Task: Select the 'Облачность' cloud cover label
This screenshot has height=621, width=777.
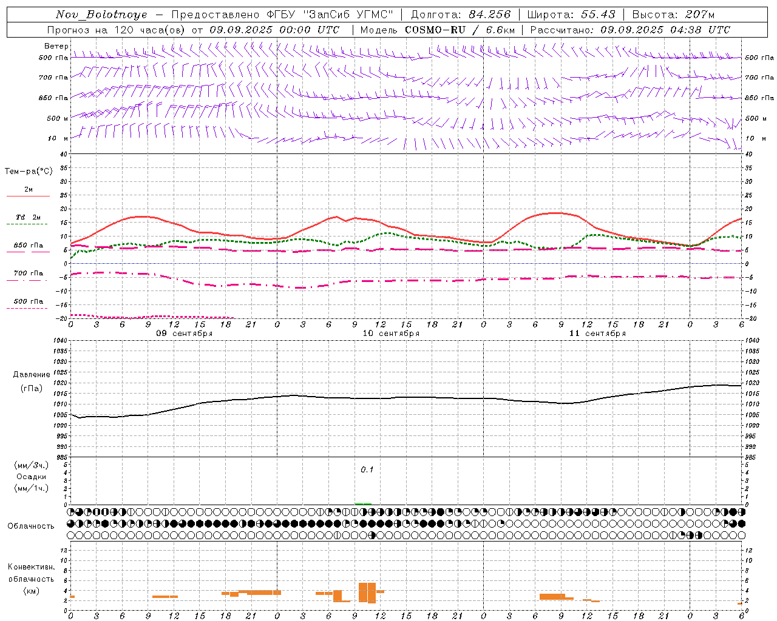Action: [31, 526]
